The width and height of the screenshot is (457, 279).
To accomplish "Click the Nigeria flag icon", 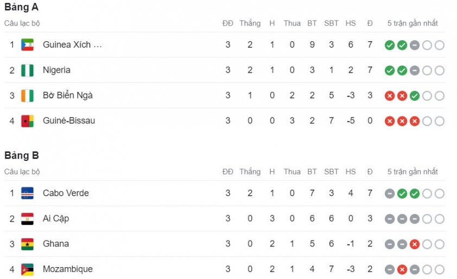I will pos(27,70).
